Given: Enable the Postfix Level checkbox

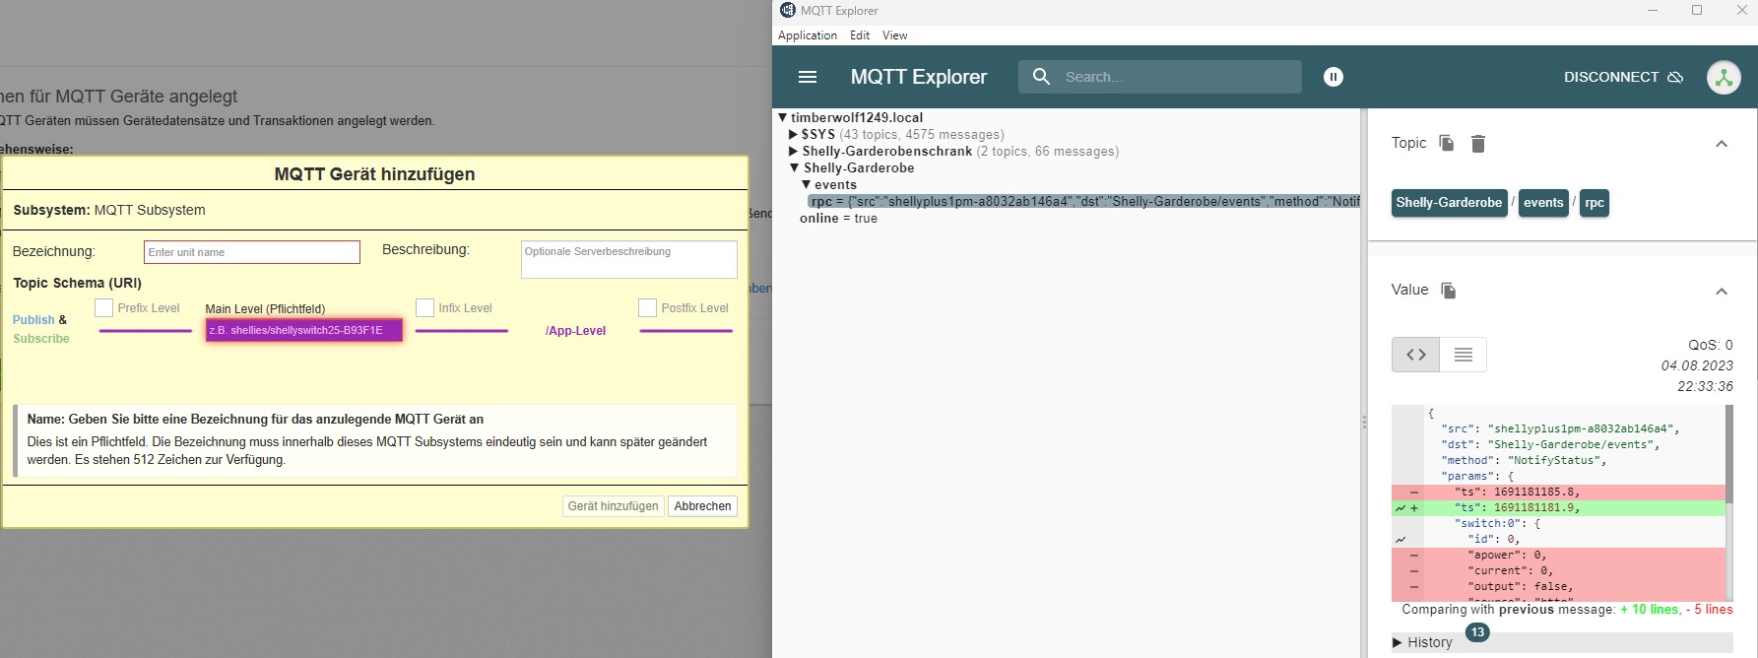Looking at the screenshot, I should (x=647, y=308).
